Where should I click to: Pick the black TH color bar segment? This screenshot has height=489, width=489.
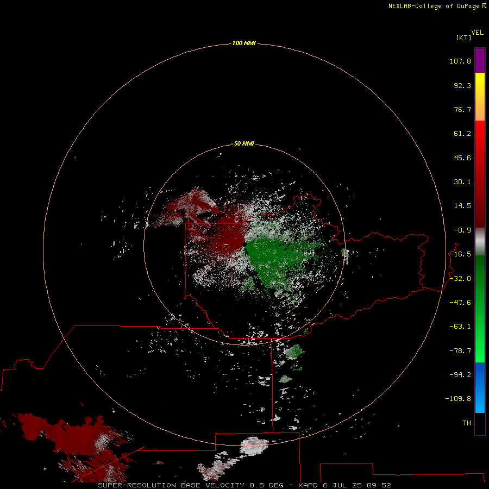[480, 423]
